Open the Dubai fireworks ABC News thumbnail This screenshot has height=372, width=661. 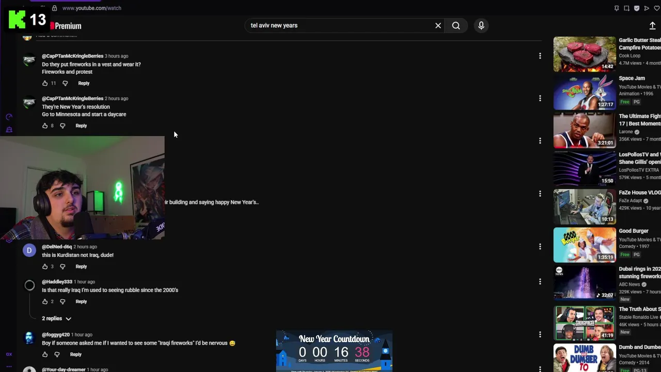pos(585,283)
